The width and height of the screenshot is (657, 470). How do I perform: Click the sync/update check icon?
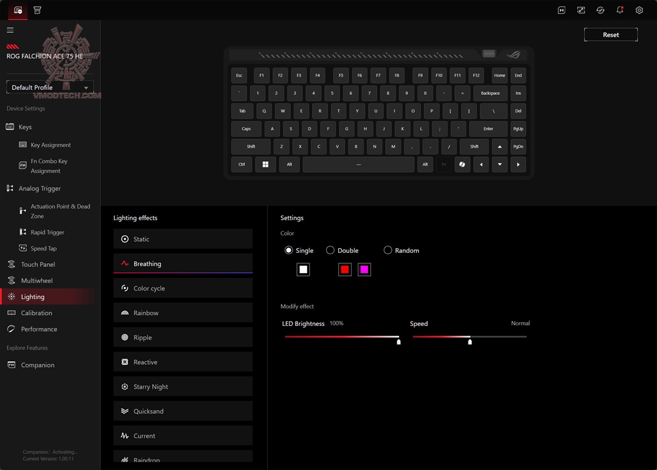[600, 10]
